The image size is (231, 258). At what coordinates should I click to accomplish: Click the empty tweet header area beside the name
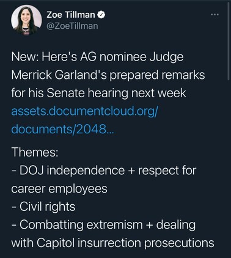tap(158, 20)
